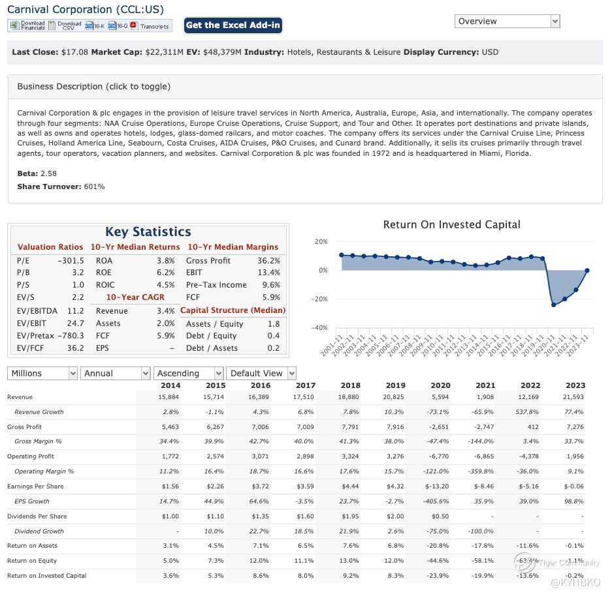Click the Assets / Equity value 1.8
Viewport: 612px width, 596px height.
point(274,324)
